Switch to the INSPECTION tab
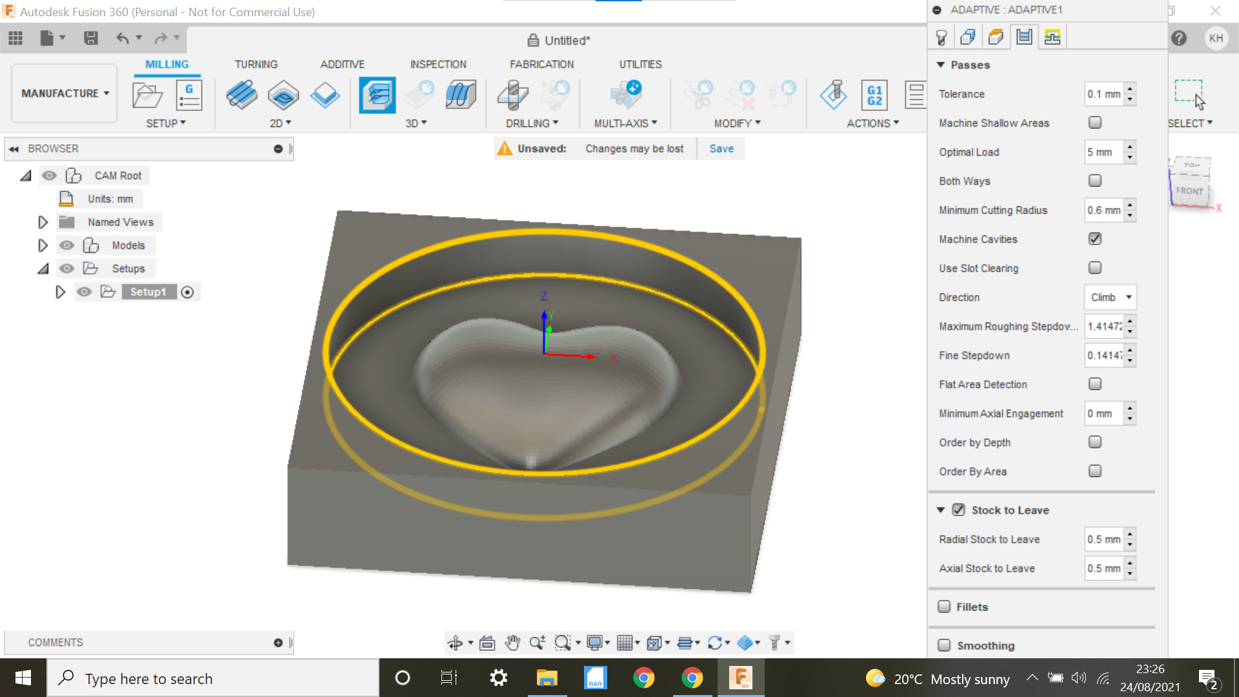Image resolution: width=1239 pixels, height=697 pixels. (438, 65)
